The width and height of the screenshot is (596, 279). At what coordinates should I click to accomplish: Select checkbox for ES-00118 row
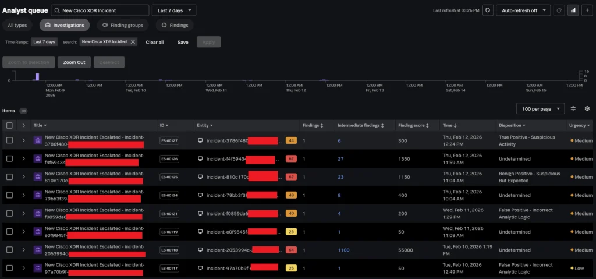[9, 250]
